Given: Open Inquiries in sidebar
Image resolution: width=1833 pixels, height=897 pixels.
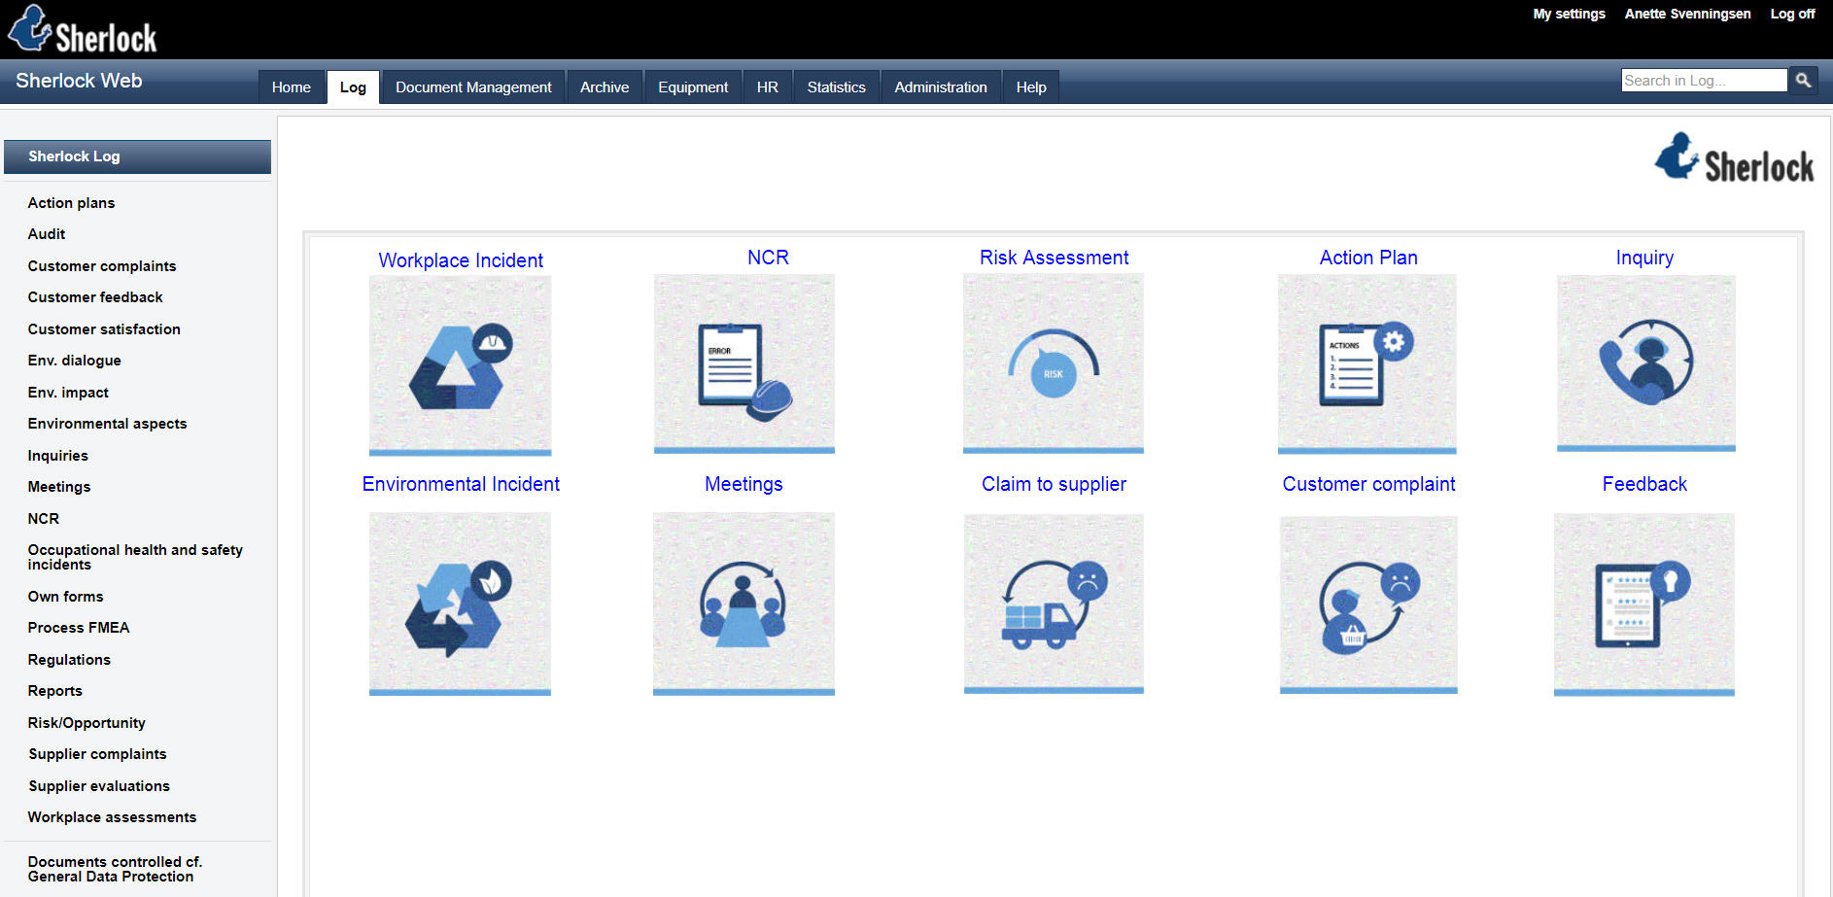Looking at the screenshot, I should tap(58, 456).
